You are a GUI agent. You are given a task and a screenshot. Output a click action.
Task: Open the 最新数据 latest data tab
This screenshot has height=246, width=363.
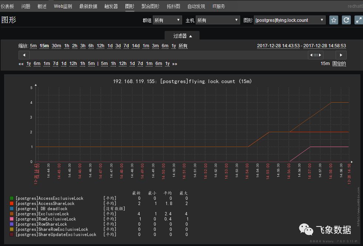(88, 6)
